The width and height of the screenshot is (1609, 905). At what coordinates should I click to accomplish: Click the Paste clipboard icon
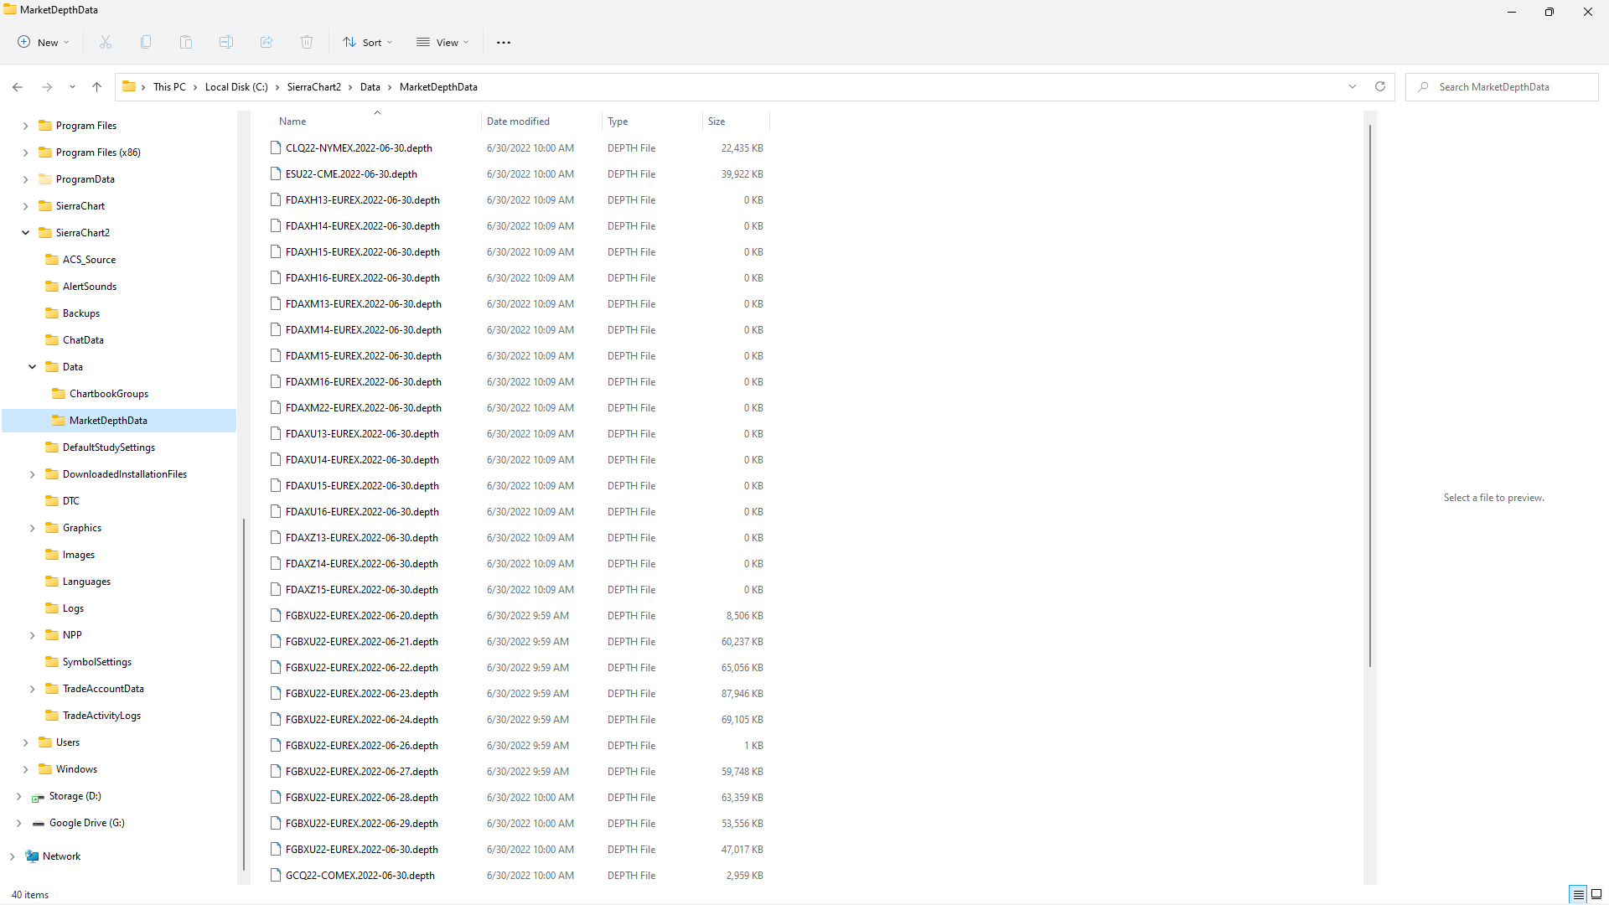(x=186, y=43)
